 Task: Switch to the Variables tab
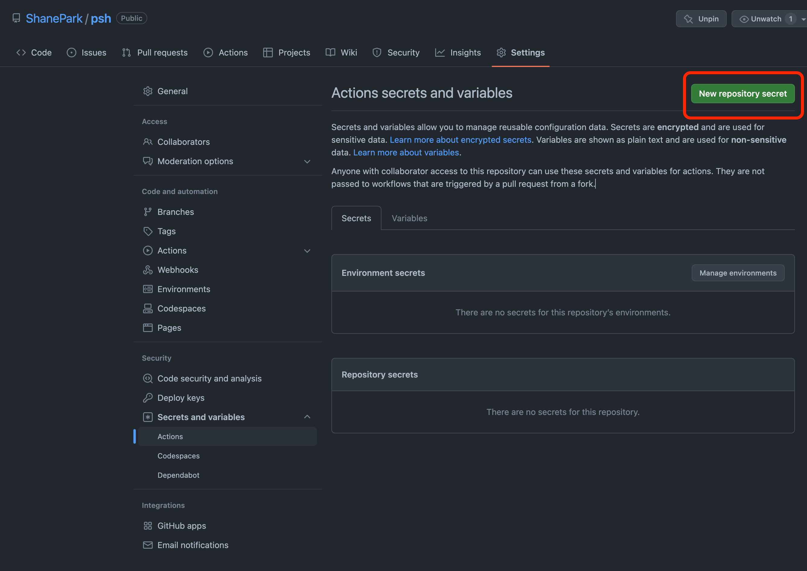point(409,218)
